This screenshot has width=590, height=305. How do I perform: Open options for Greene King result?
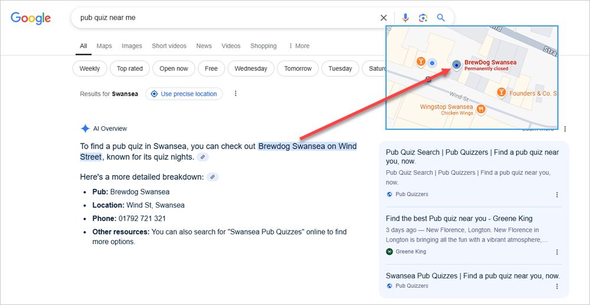coord(557,252)
